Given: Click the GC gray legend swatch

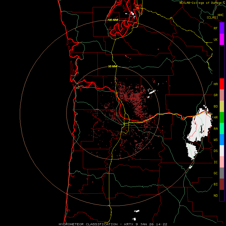Looking at the screenshot, I should click(222, 173).
